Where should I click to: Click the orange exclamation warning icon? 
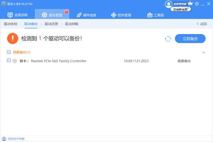pyautogui.click(x=13, y=38)
